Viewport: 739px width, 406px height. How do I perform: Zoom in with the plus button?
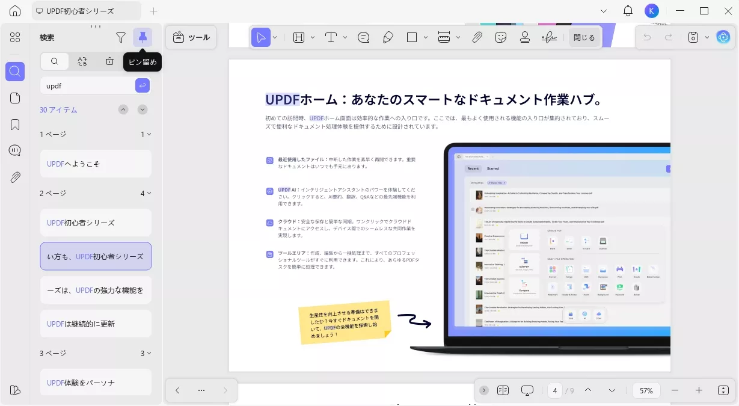tap(699, 390)
